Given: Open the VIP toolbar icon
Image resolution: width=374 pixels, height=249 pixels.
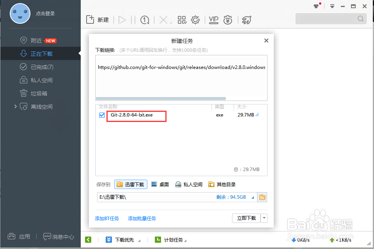Looking at the screenshot, I should click(213, 20).
